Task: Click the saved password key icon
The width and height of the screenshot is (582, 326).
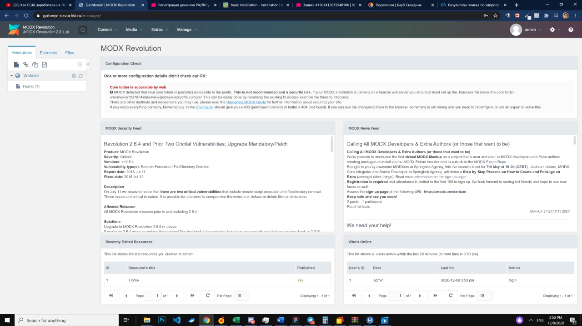Action: tap(486, 15)
